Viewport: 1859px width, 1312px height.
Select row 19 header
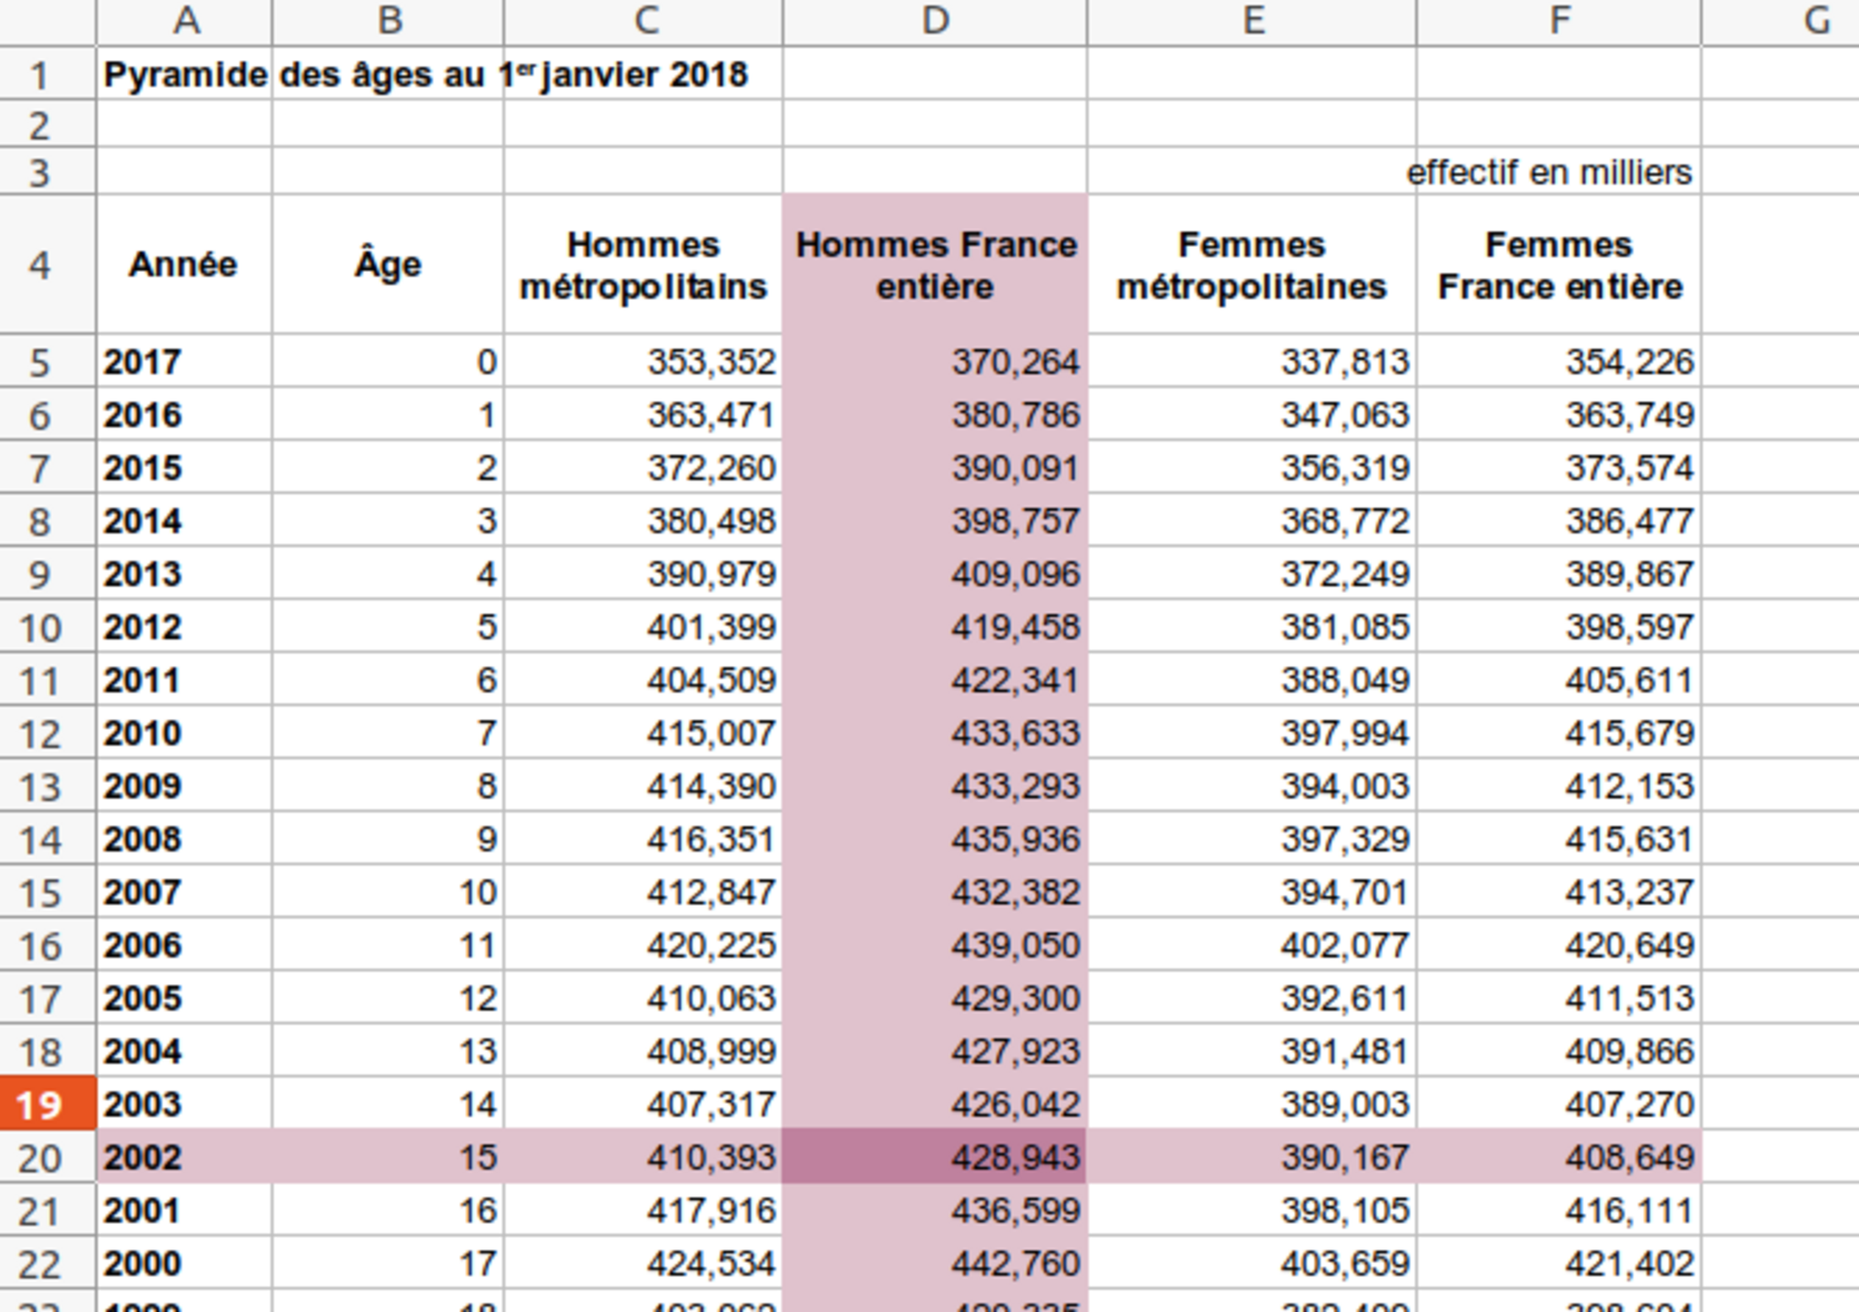click(x=41, y=1104)
